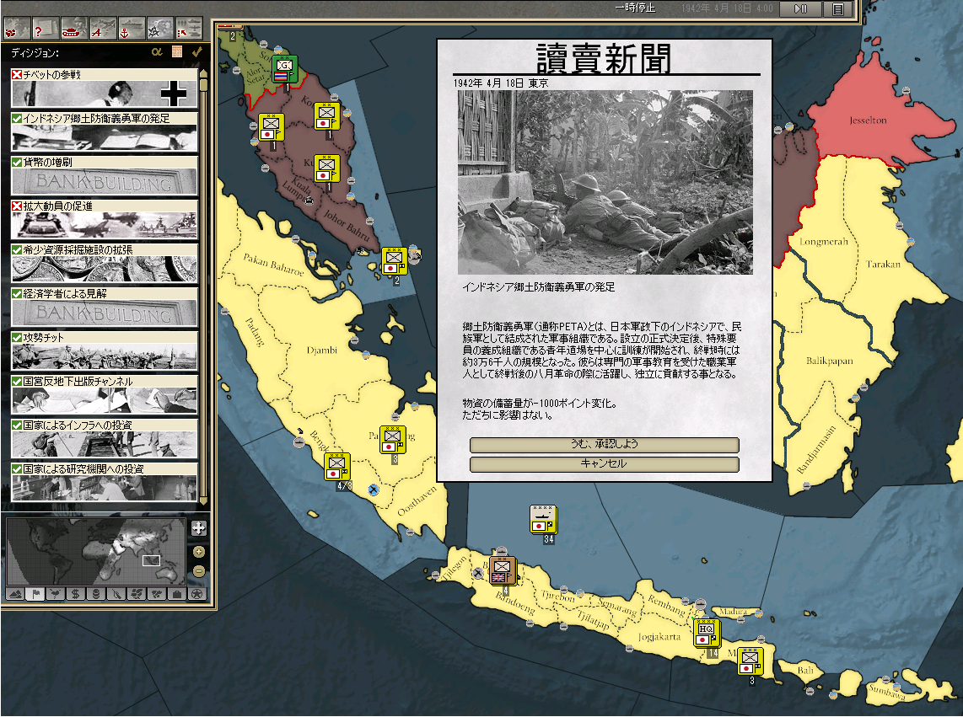The width and height of the screenshot is (963, 717).
Task: Open the unit list arrow icon
Action: [x=189, y=29]
